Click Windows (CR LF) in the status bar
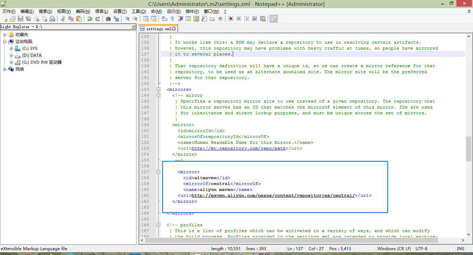The image size is (473, 255). click(394, 248)
